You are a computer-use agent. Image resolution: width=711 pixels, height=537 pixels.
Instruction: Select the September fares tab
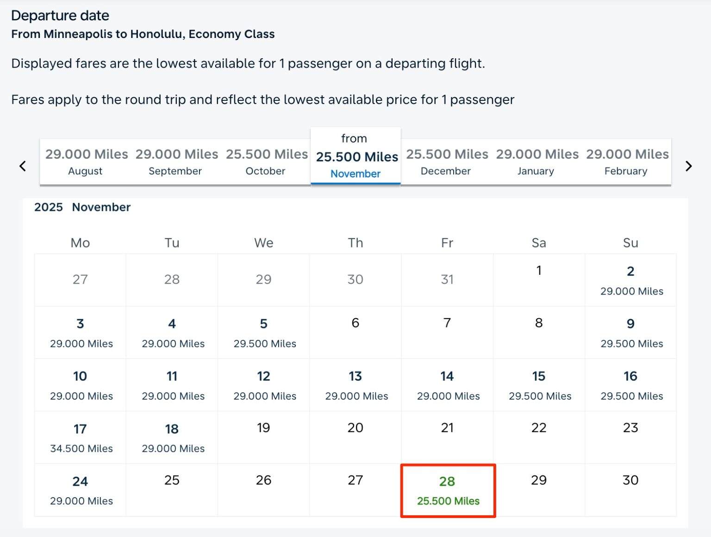[175, 162]
